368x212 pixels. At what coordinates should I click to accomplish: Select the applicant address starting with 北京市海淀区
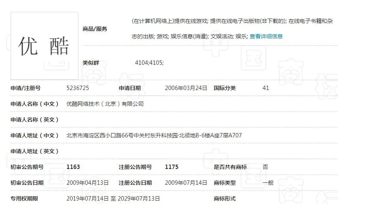coord(154,135)
